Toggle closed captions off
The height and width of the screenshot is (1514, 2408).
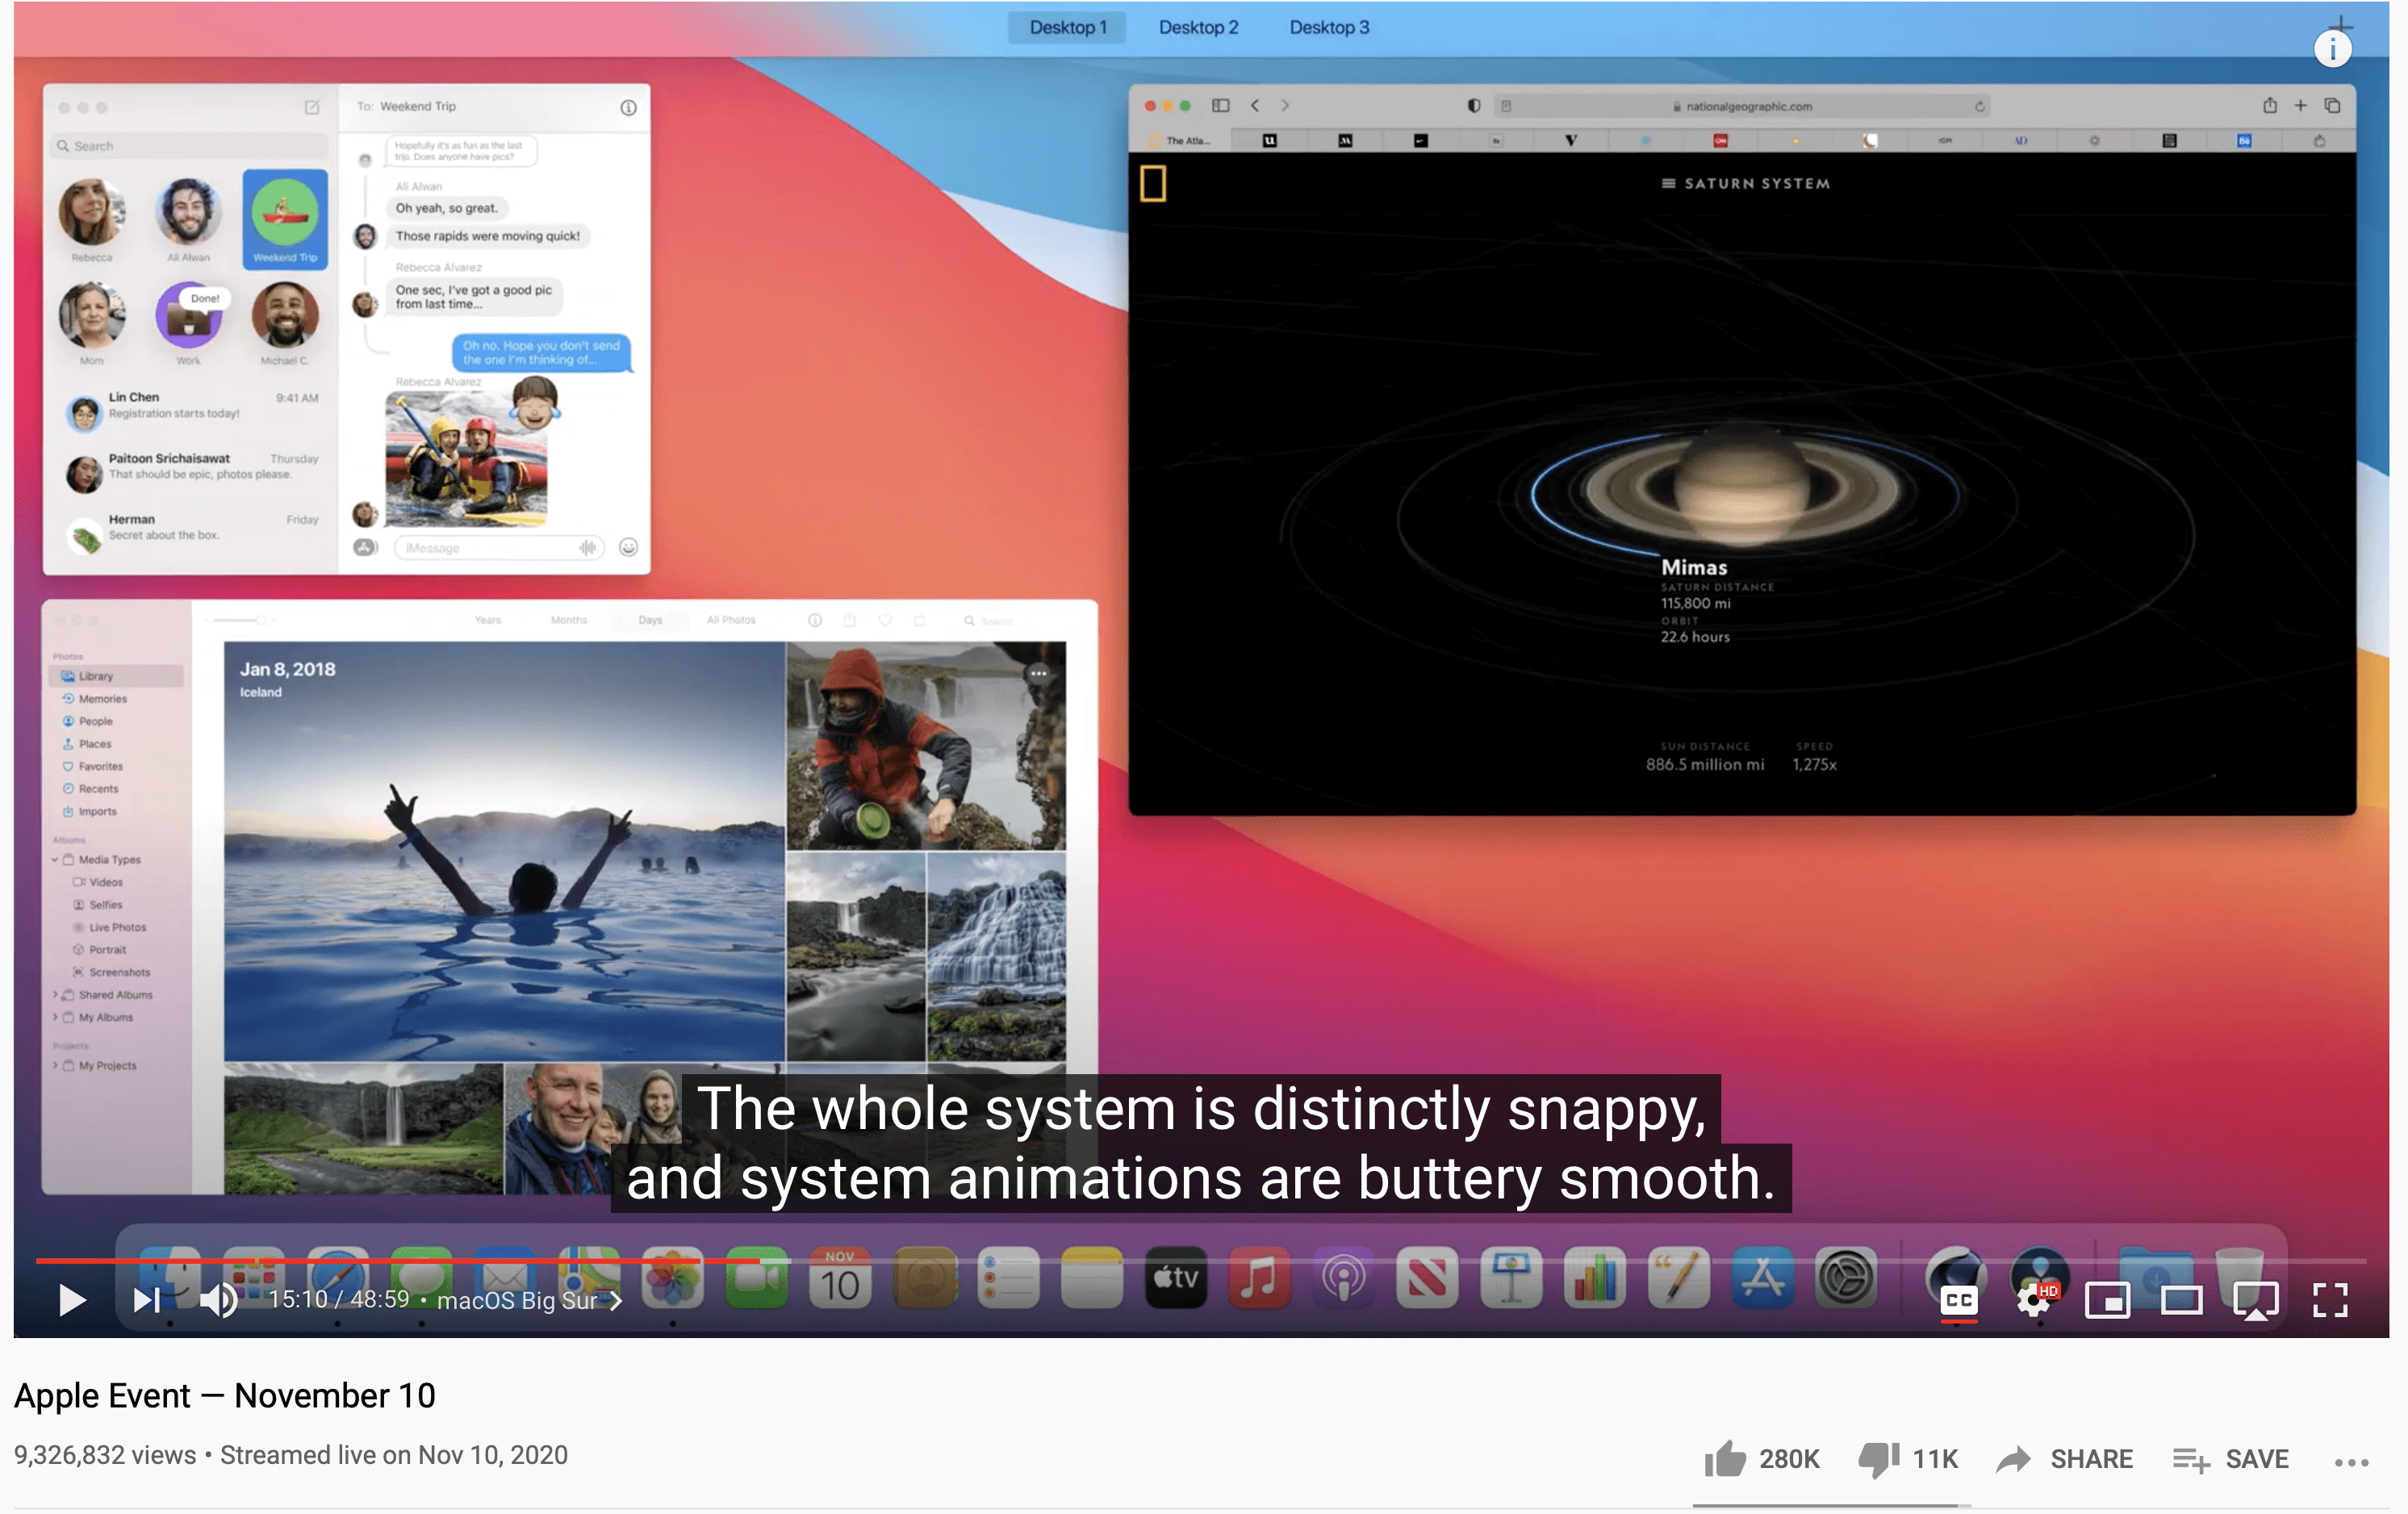pos(1959,1300)
